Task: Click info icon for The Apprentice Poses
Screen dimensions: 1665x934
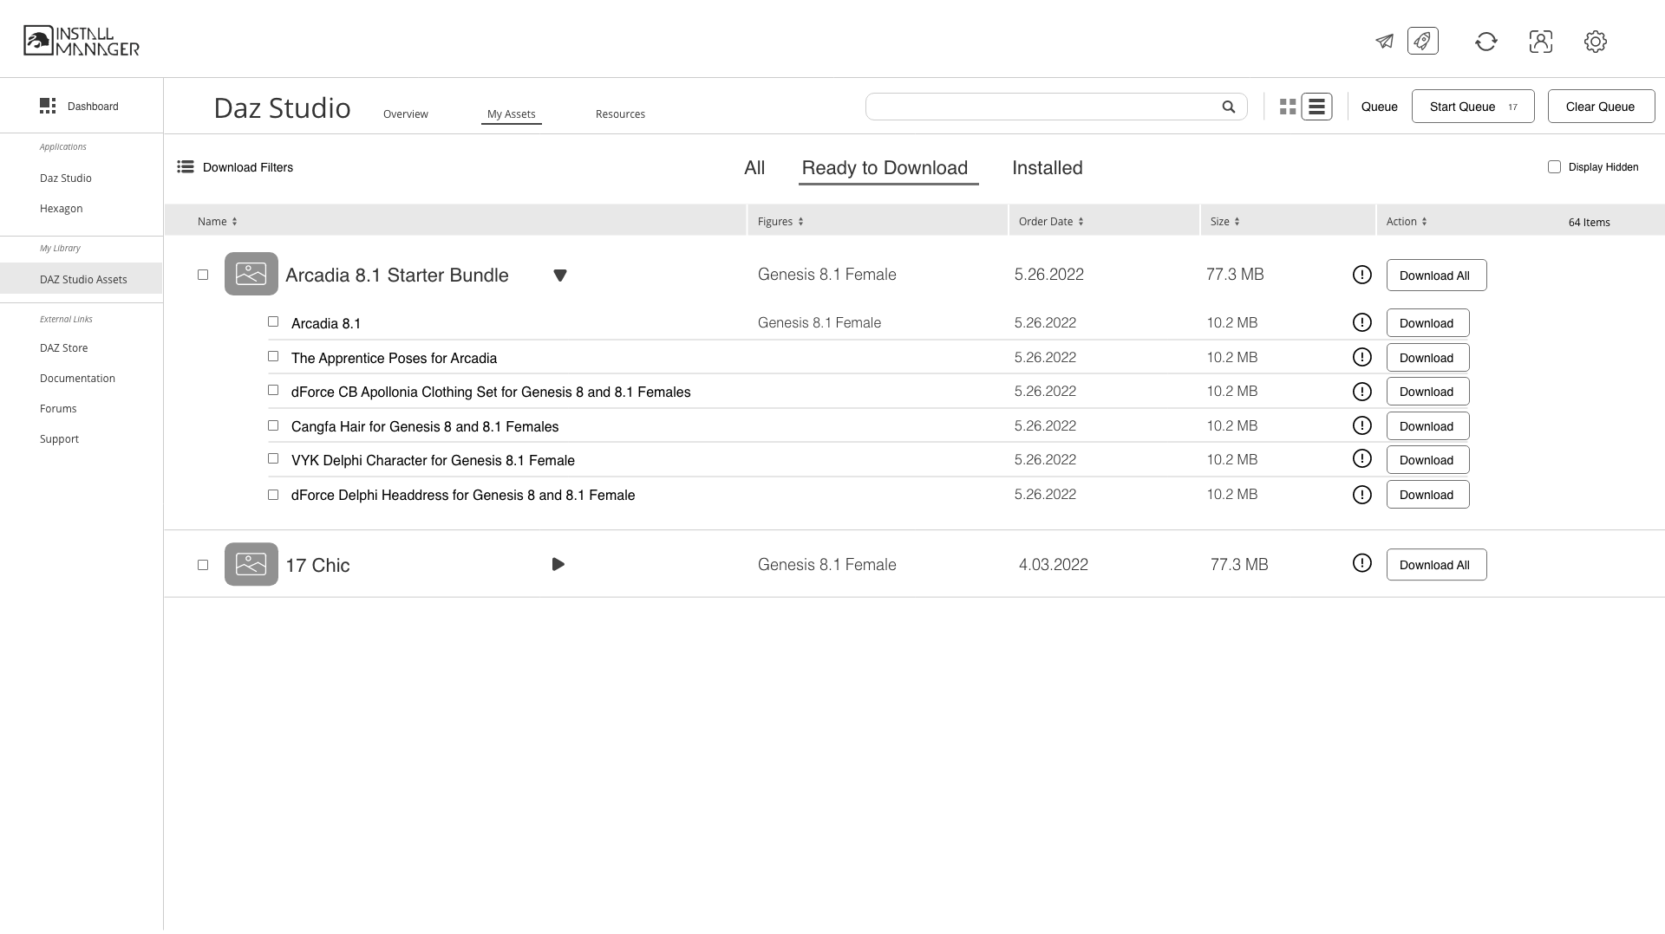Action: point(1362,357)
